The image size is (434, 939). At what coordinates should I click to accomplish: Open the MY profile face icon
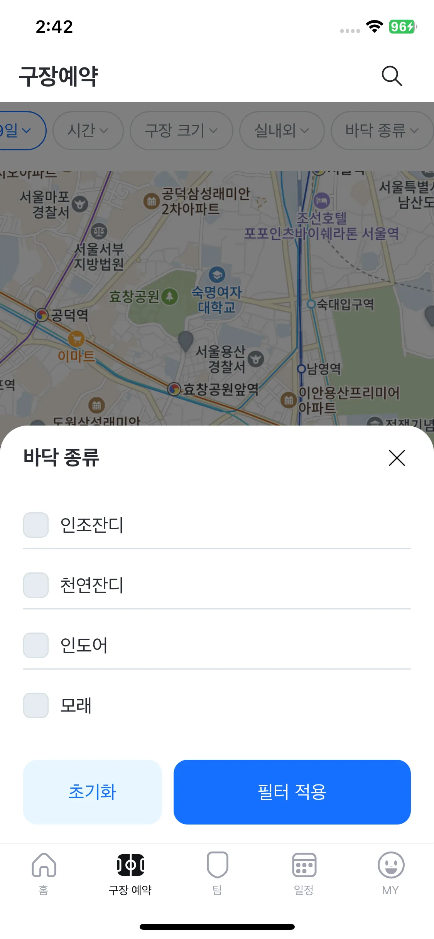click(391, 865)
